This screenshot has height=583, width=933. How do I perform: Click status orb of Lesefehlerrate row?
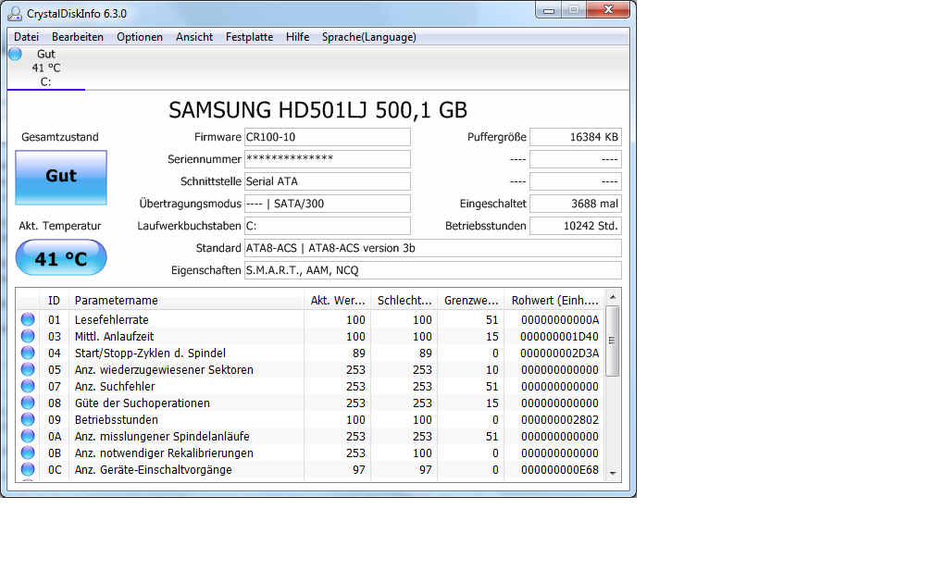pos(28,319)
